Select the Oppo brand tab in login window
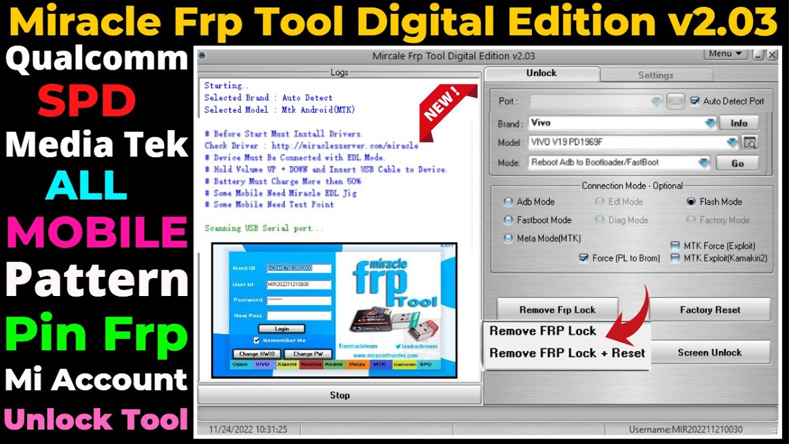Screen dimensions: 789x444 [240, 364]
